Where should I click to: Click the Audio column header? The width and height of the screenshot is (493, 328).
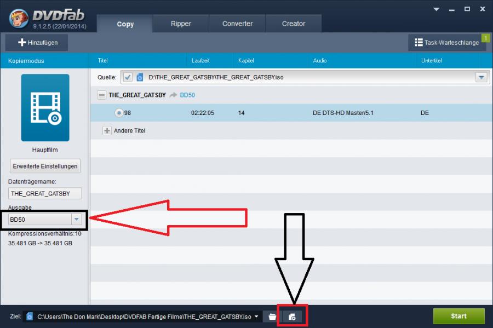320,60
